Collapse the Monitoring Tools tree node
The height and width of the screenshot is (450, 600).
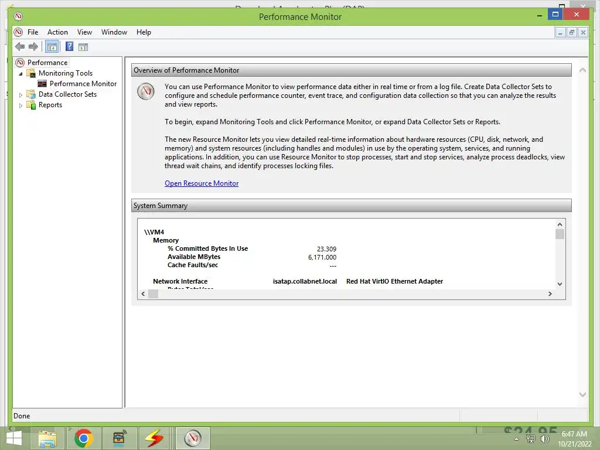[x=21, y=73]
